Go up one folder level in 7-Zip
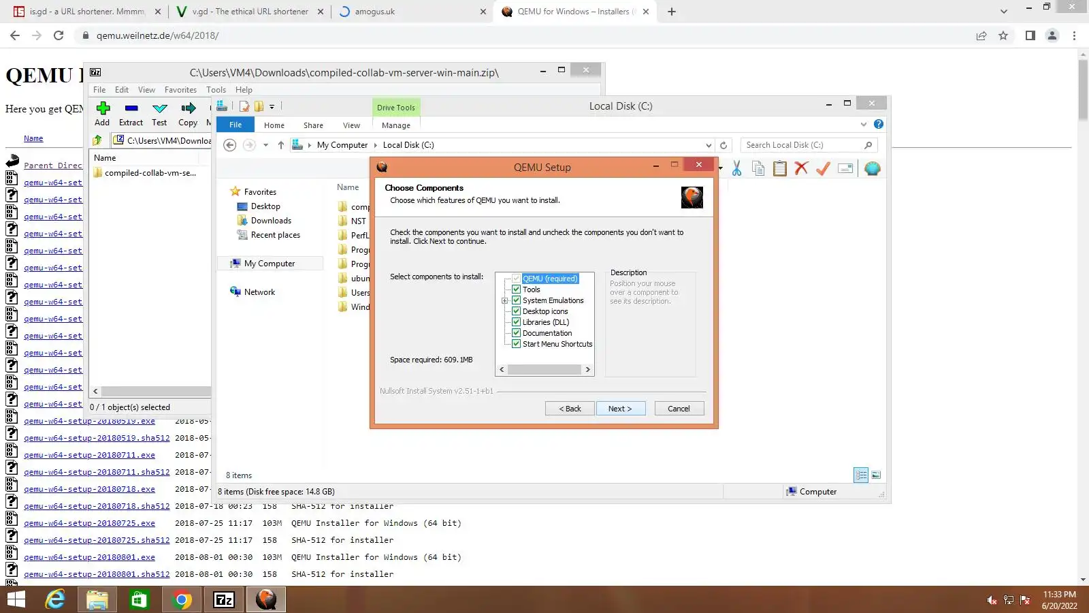 pyautogui.click(x=97, y=140)
